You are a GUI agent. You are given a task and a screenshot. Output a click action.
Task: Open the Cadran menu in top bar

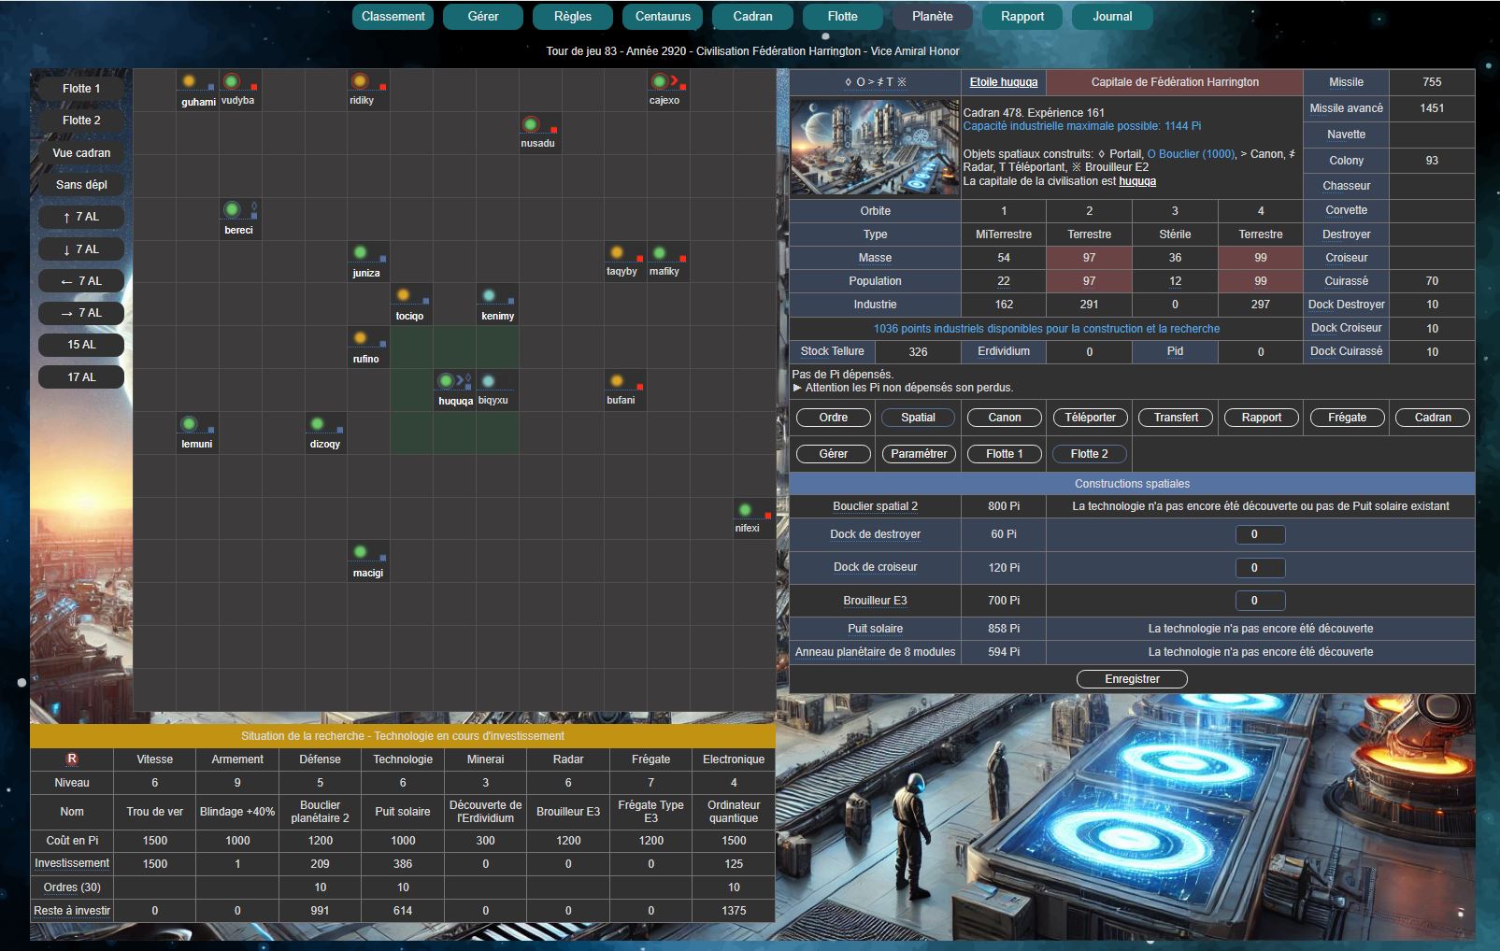752,17
